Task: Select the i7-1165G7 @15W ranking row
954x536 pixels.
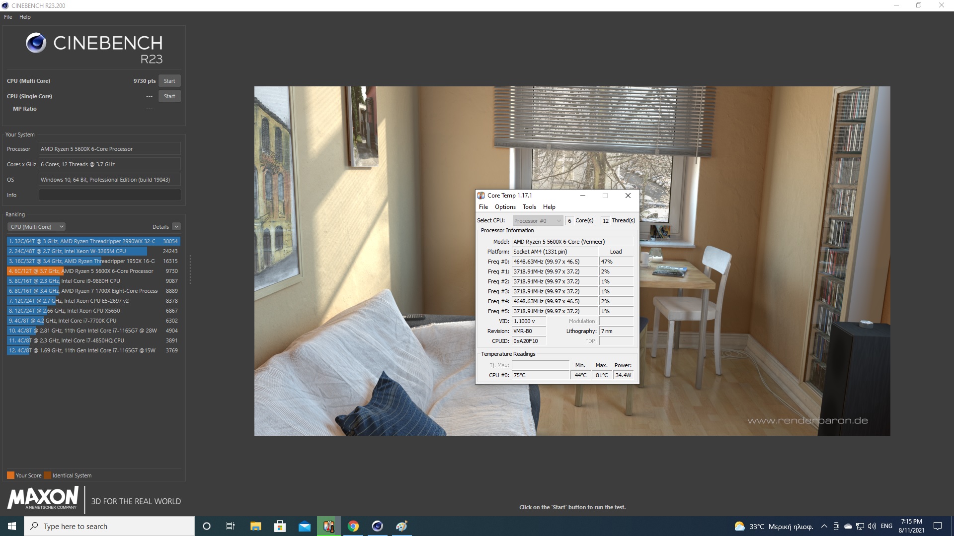Action: tap(93, 350)
